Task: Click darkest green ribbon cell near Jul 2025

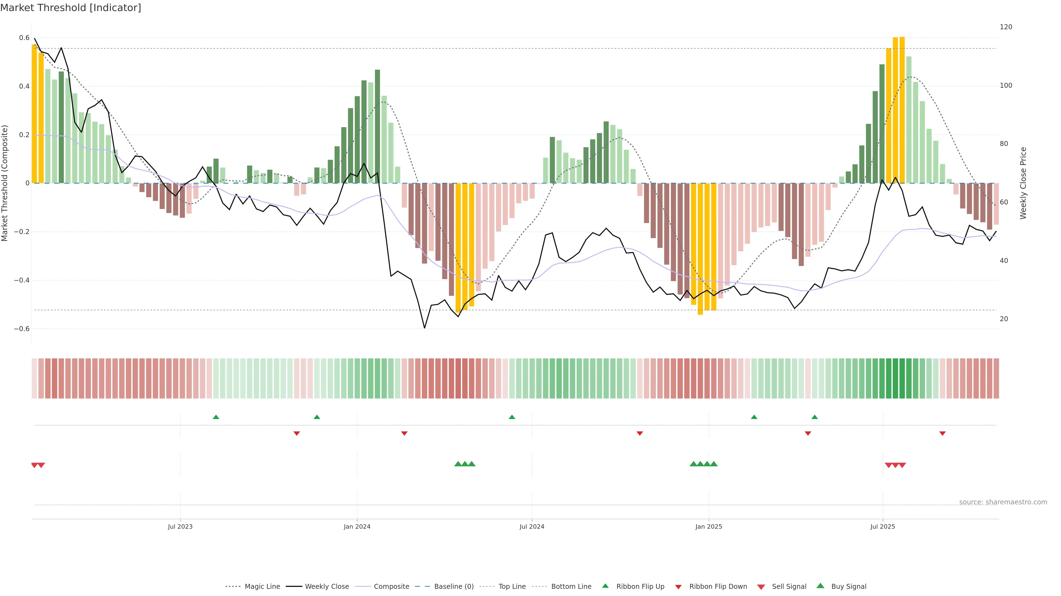Action: (902, 378)
